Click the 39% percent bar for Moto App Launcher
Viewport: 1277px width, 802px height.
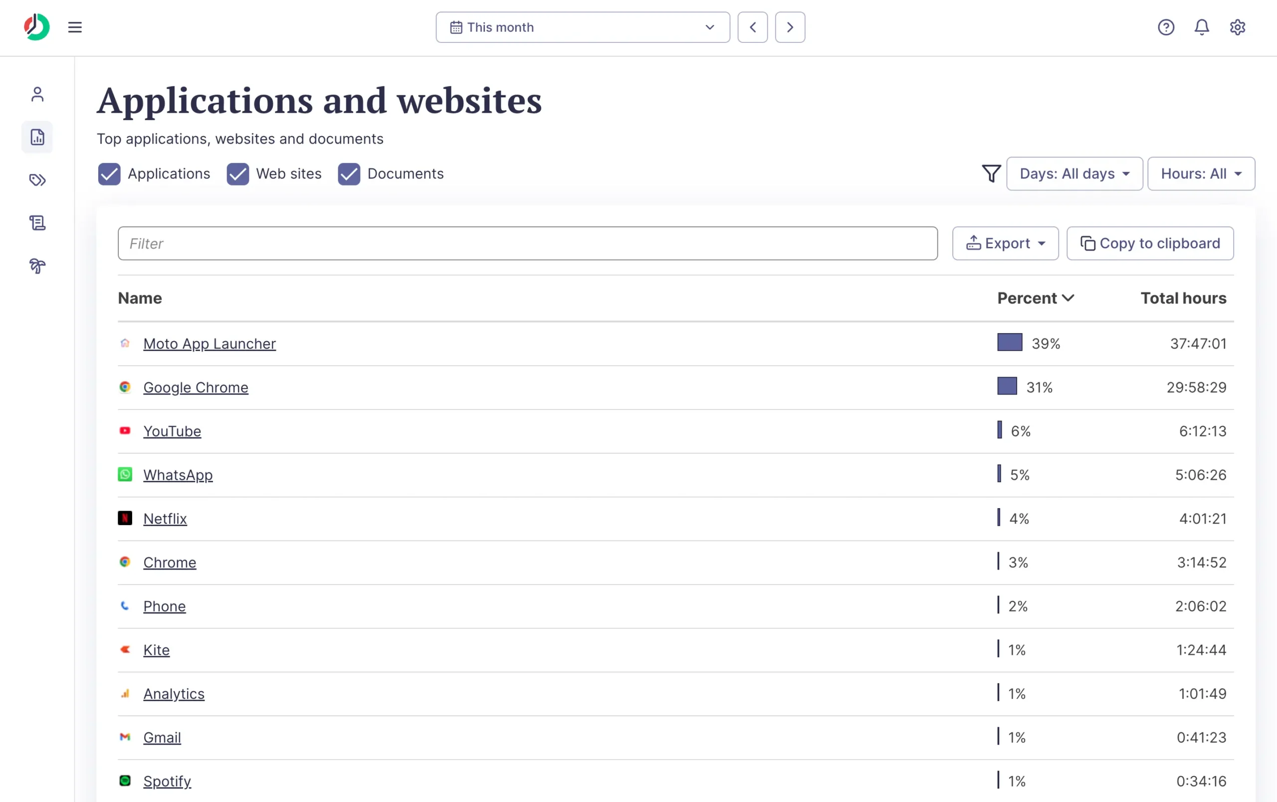(1010, 343)
